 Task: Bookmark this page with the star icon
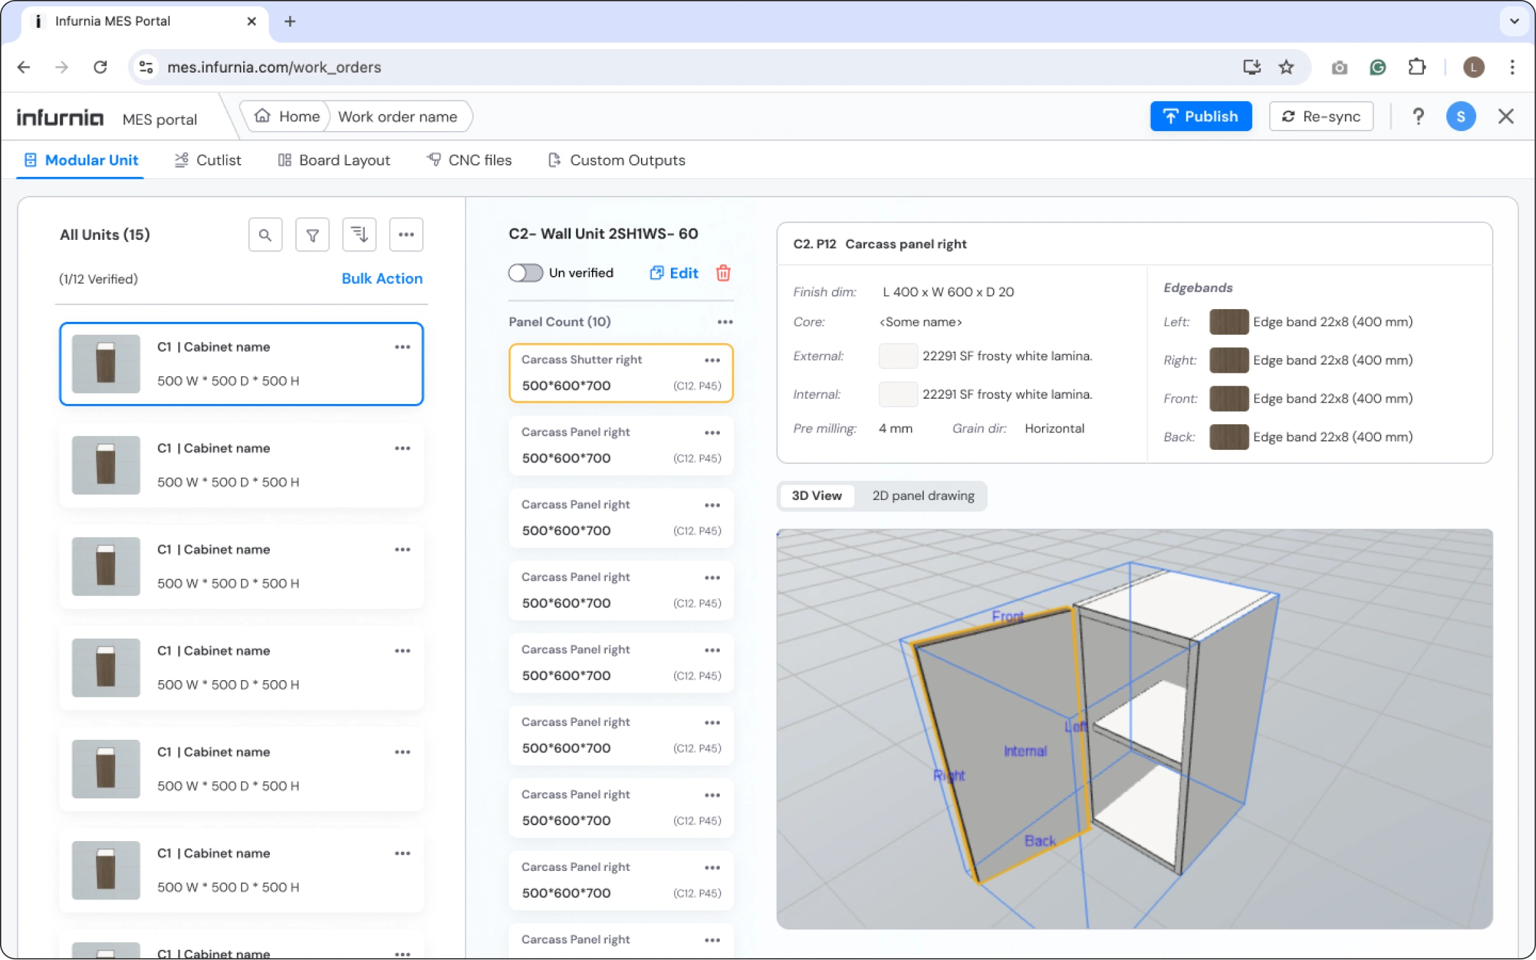point(1286,67)
